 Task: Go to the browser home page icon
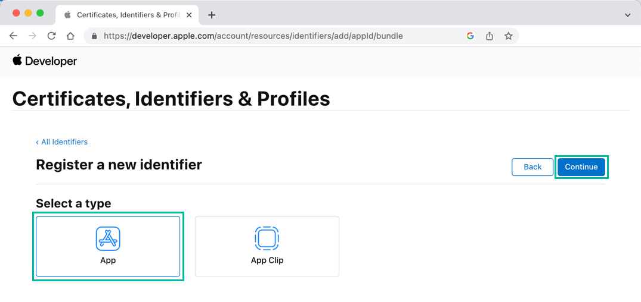70,36
